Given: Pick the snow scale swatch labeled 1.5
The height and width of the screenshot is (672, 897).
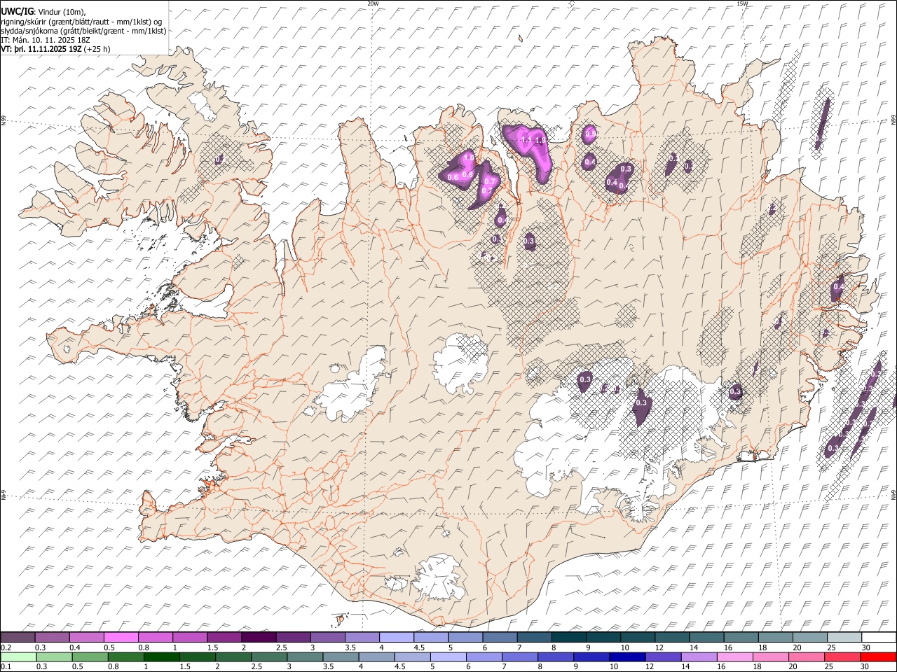Looking at the screenshot, I should click(224, 637).
